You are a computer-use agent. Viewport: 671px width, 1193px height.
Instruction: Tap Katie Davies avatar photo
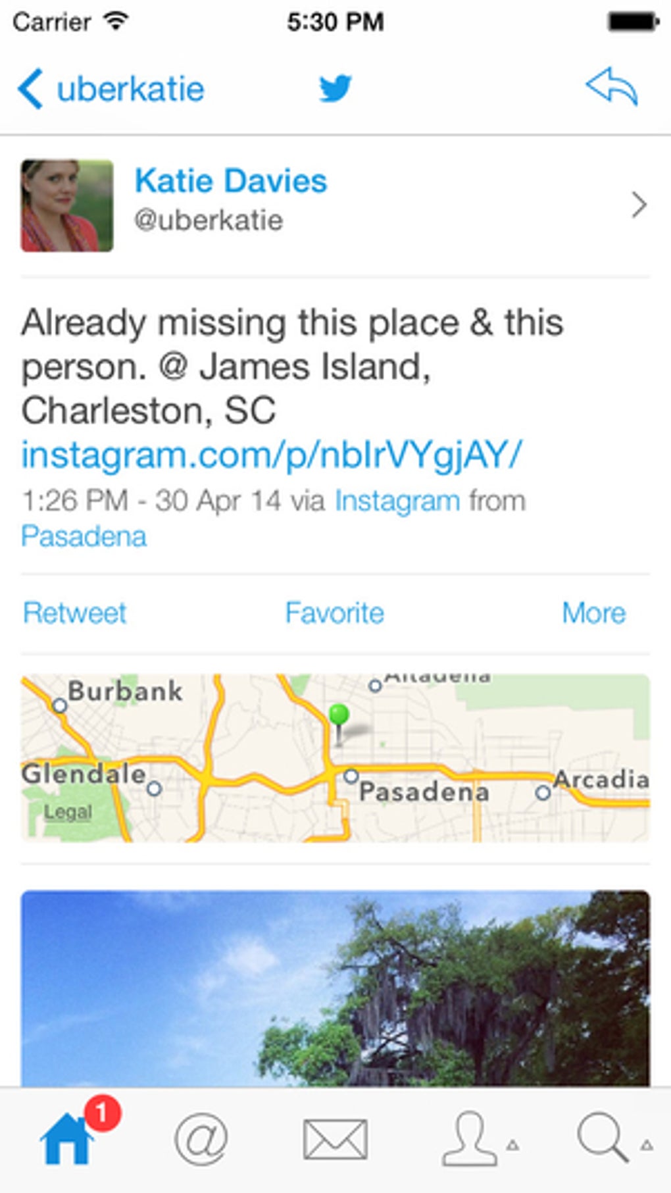67,206
